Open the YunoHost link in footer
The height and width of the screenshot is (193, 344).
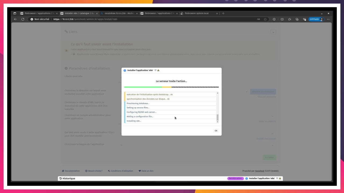(x=259, y=171)
